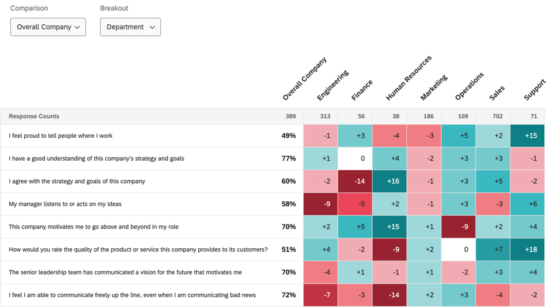Click the +16 Human Resources heatmap cell
556x307 pixels.
[x=389, y=182]
